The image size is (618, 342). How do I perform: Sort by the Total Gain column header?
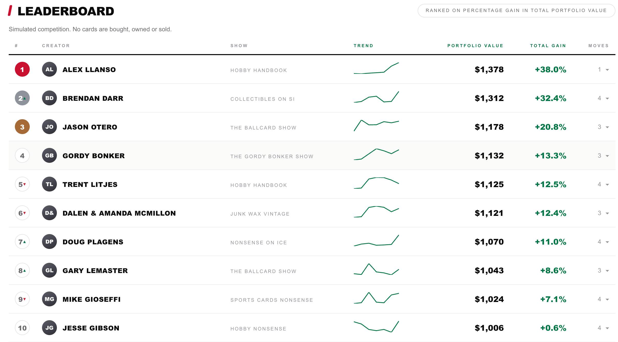(x=548, y=46)
